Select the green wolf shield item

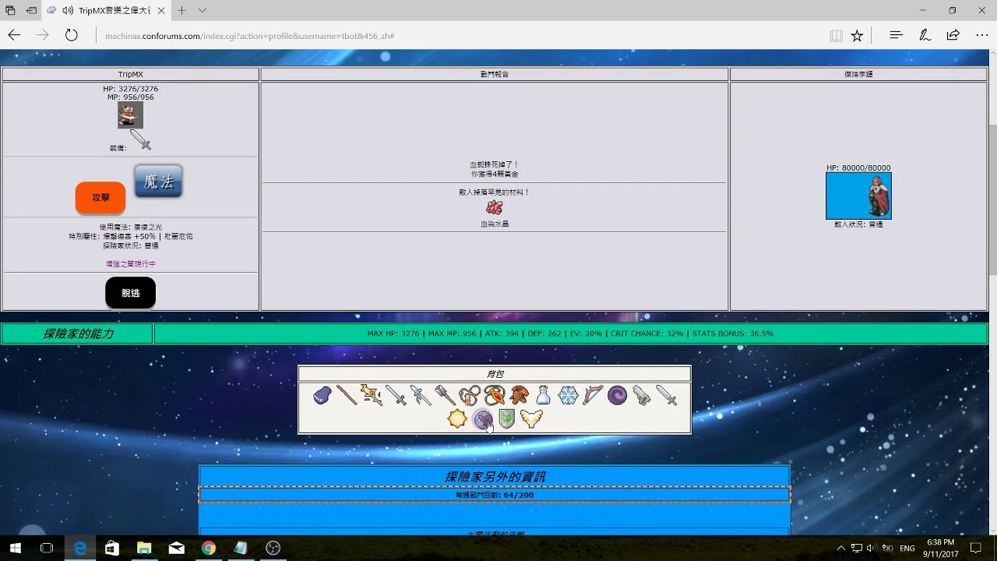pos(506,419)
